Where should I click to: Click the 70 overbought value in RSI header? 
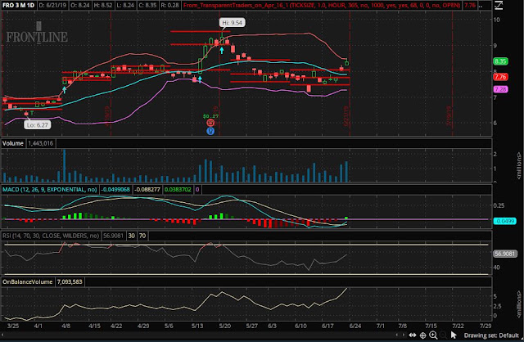pyautogui.click(x=142, y=236)
